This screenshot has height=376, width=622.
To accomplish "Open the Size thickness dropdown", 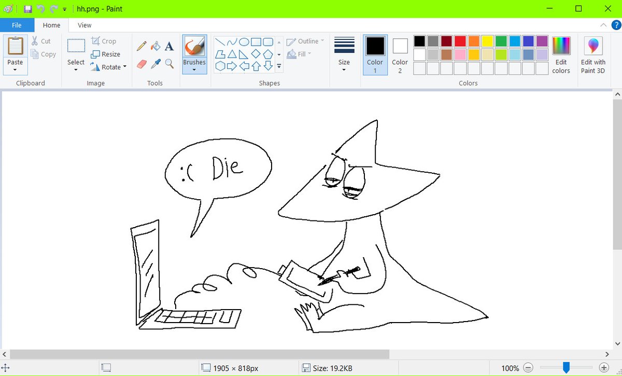I will click(344, 55).
